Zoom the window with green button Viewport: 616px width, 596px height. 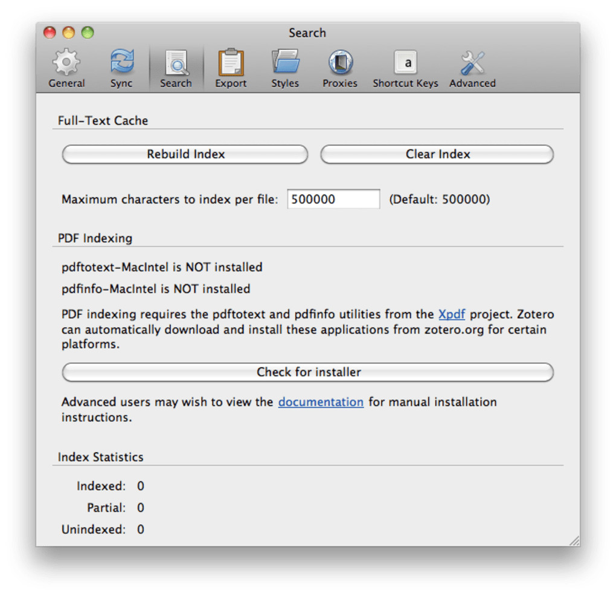pos(88,32)
